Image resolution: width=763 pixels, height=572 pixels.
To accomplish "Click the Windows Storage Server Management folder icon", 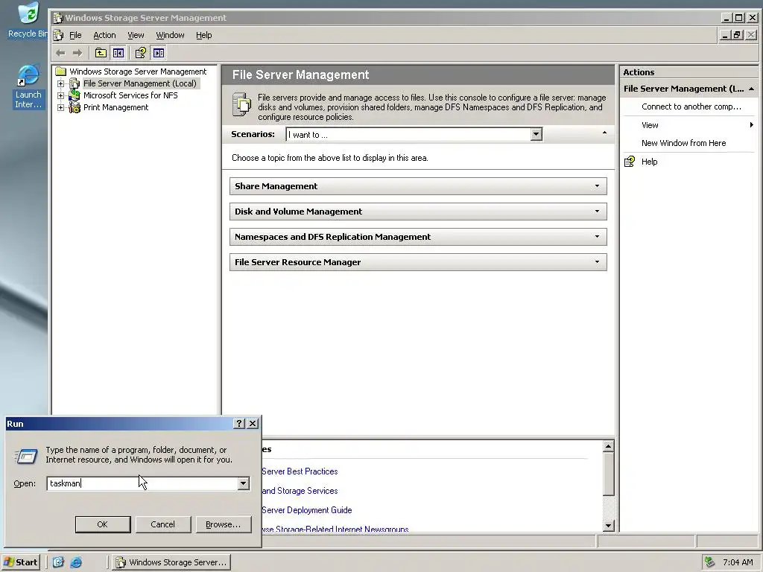I will (x=61, y=71).
